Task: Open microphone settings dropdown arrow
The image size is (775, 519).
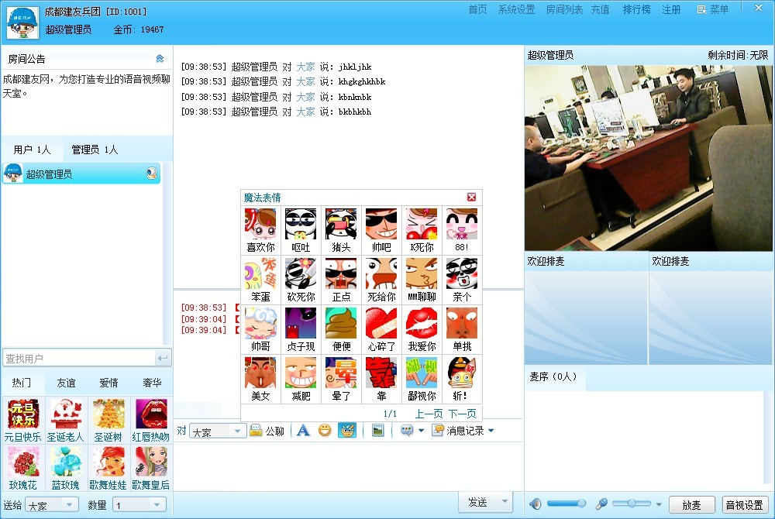Action: (x=658, y=504)
